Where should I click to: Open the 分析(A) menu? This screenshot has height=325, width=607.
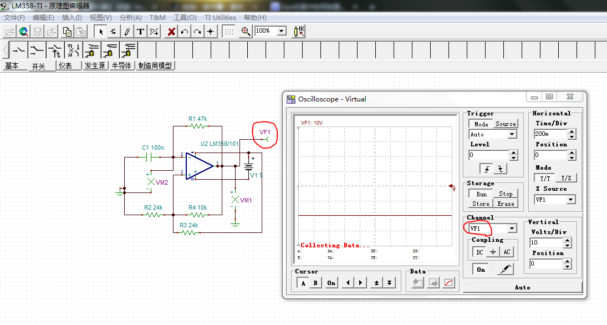[130, 18]
